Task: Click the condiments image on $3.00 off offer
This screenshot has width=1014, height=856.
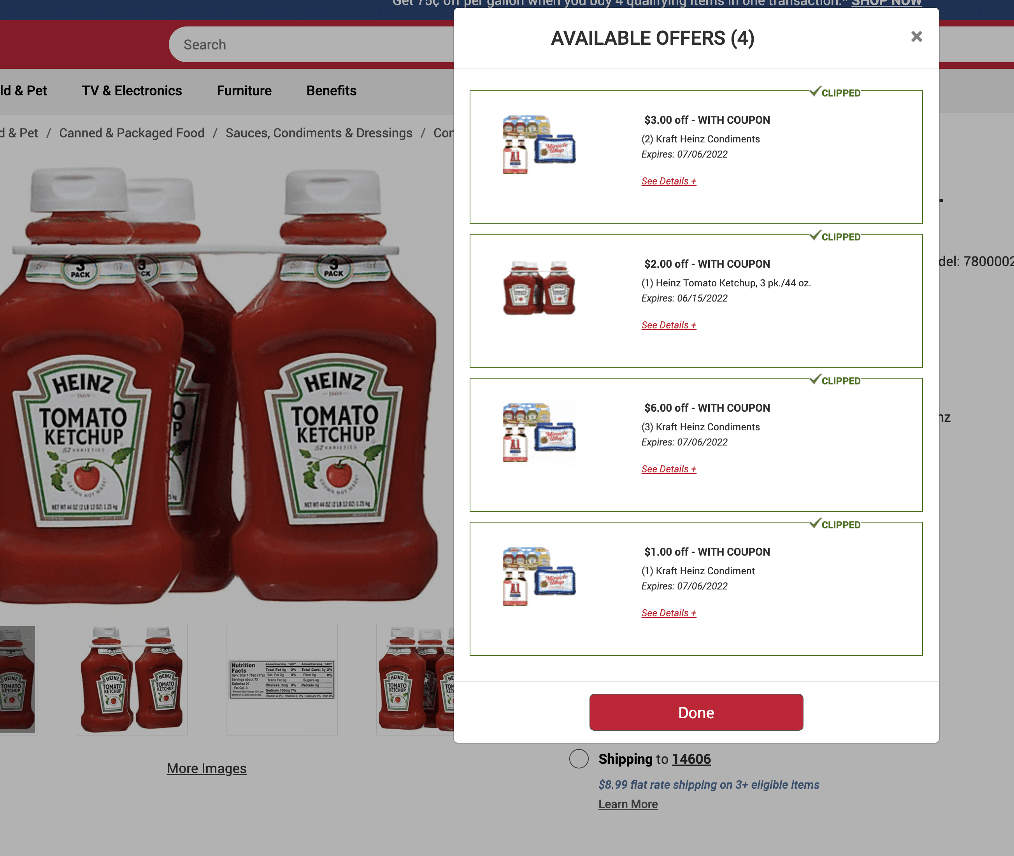Action: 539,145
